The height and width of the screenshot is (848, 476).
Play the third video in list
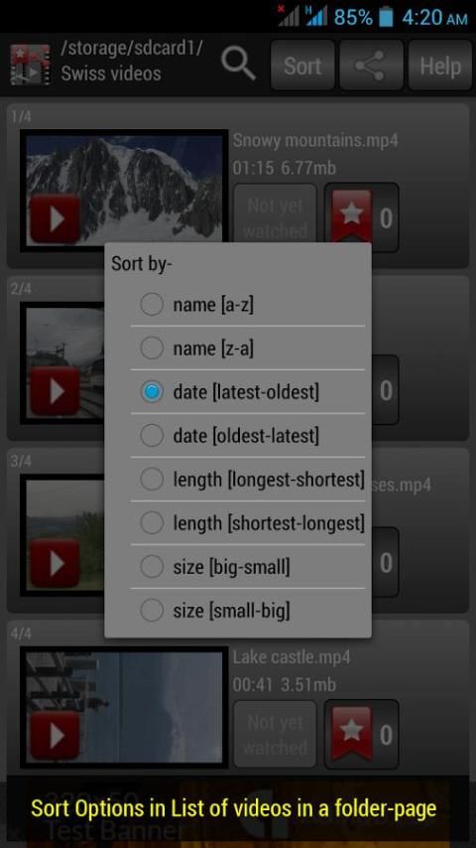click(x=56, y=564)
